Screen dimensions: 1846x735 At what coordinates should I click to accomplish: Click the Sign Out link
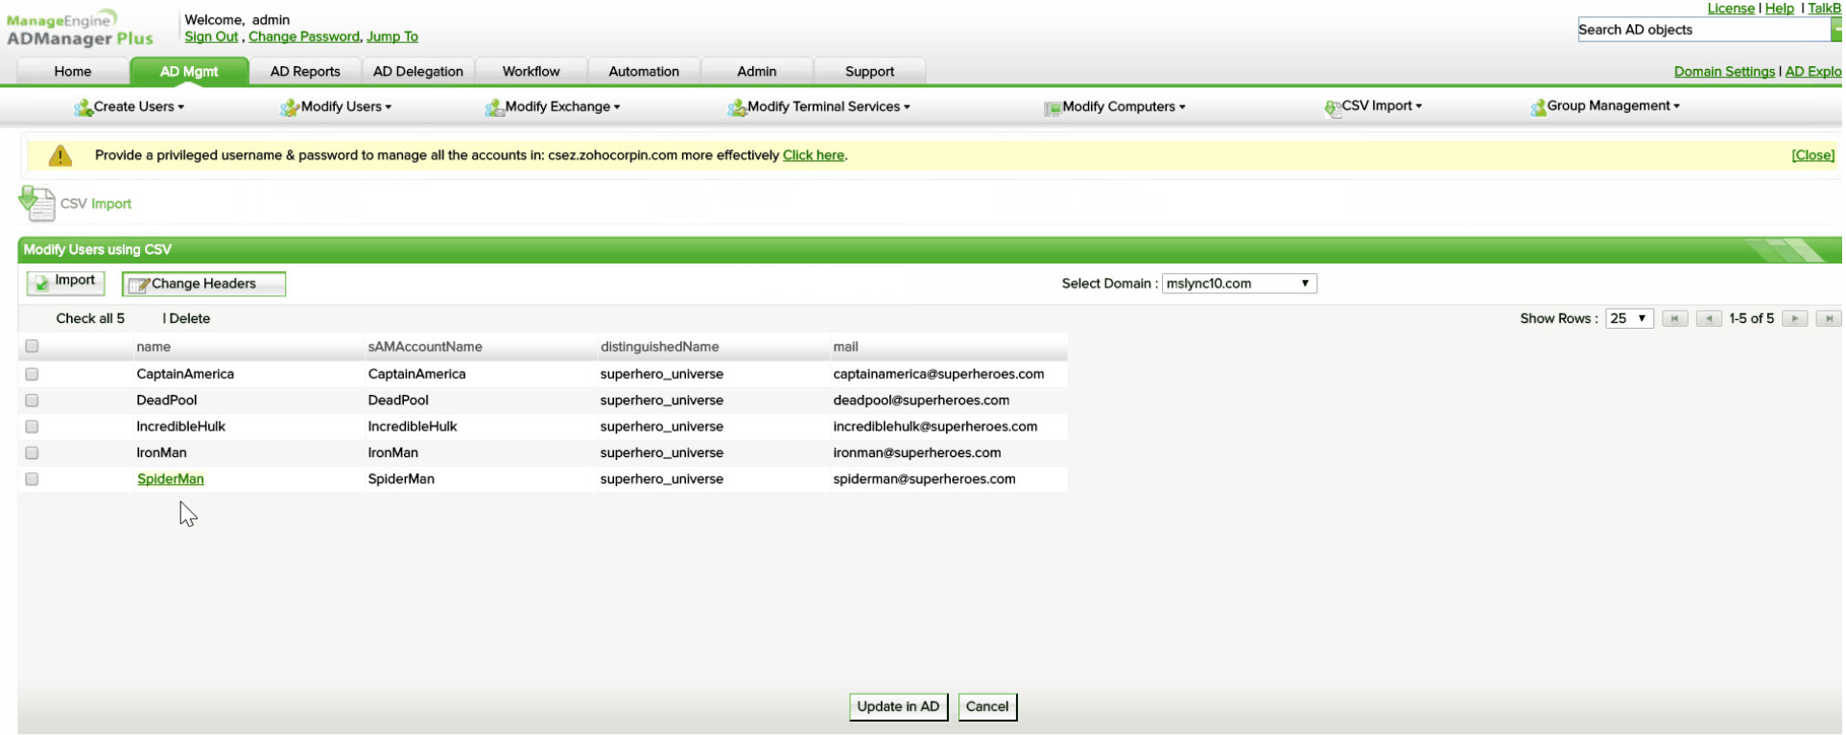tap(211, 37)
